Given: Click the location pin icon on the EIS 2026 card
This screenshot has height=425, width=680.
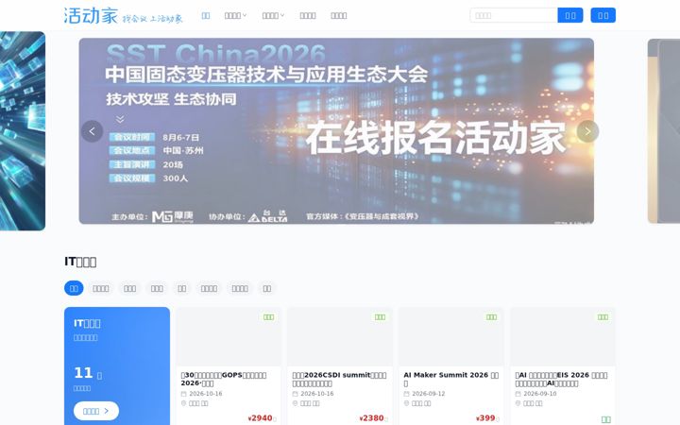Looking at the screenshot, I should pyautogui.click(x=518, y=403).
